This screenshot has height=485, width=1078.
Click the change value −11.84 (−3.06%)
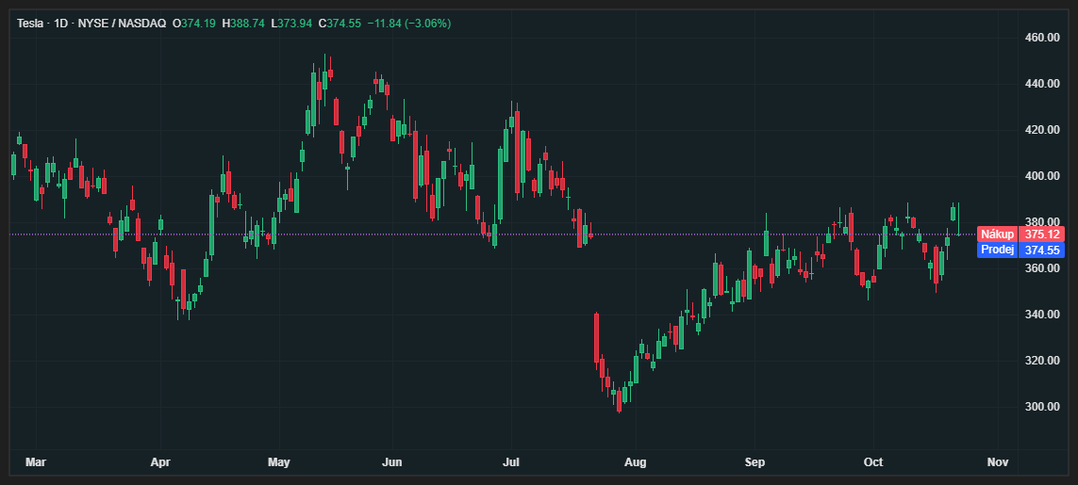(x=409, y=24)
